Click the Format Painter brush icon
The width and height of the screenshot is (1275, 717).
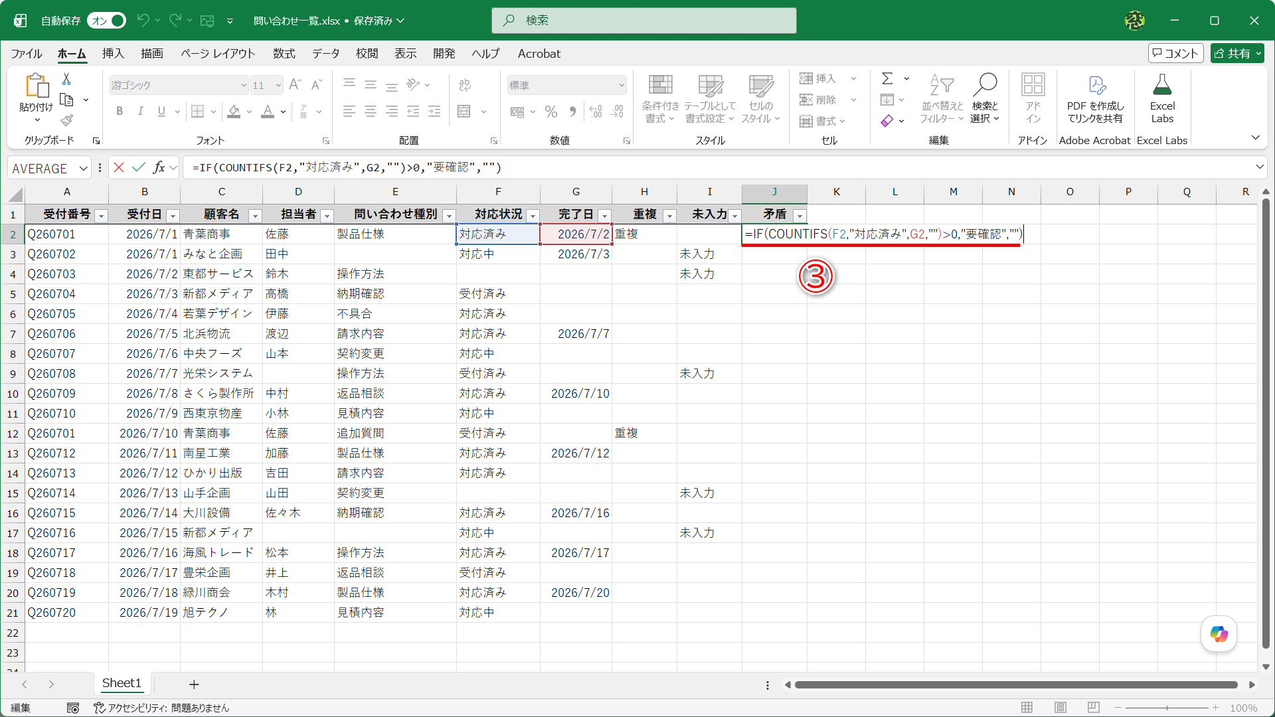(x=66, y=120)
